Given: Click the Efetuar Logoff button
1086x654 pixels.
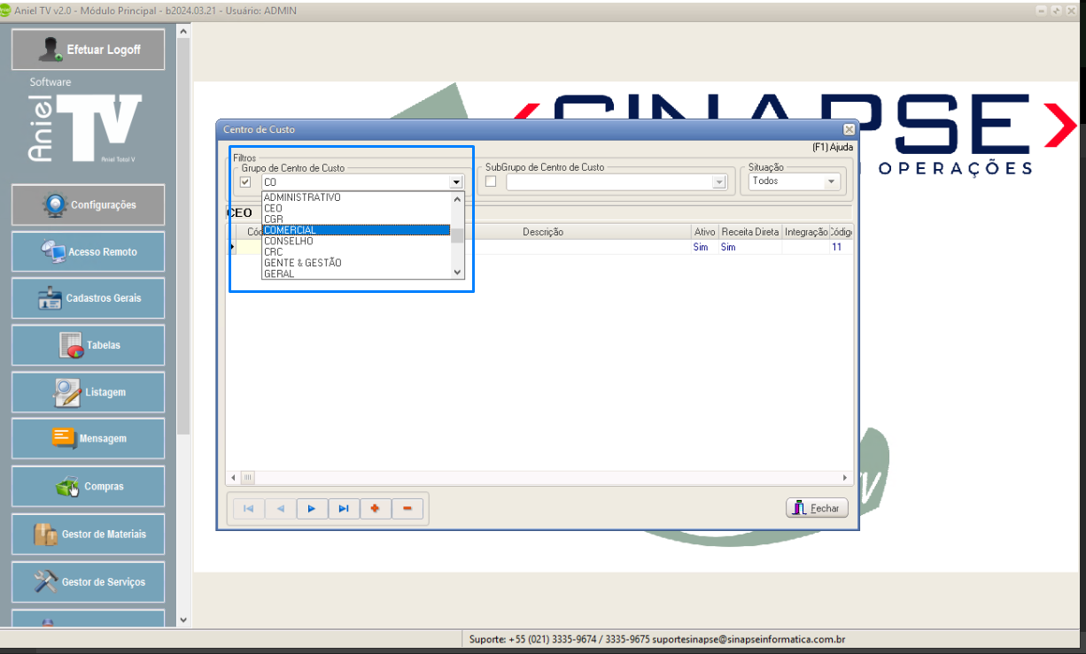Looking at the screenshot, I should point(88,50).
